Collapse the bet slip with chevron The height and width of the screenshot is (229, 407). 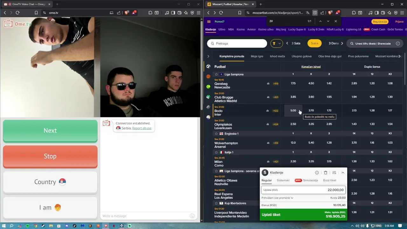pos(343,173)
